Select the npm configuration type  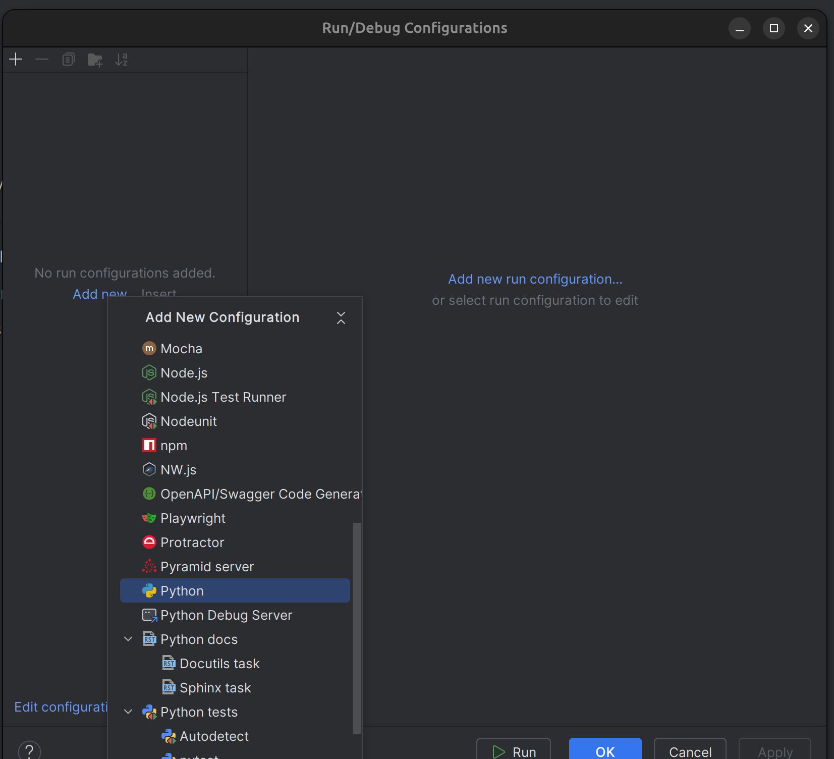tap(174, 445)
